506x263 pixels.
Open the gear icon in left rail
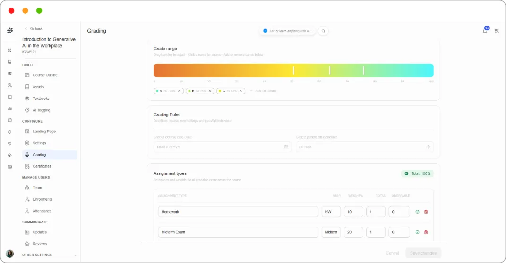pos(9,155)
